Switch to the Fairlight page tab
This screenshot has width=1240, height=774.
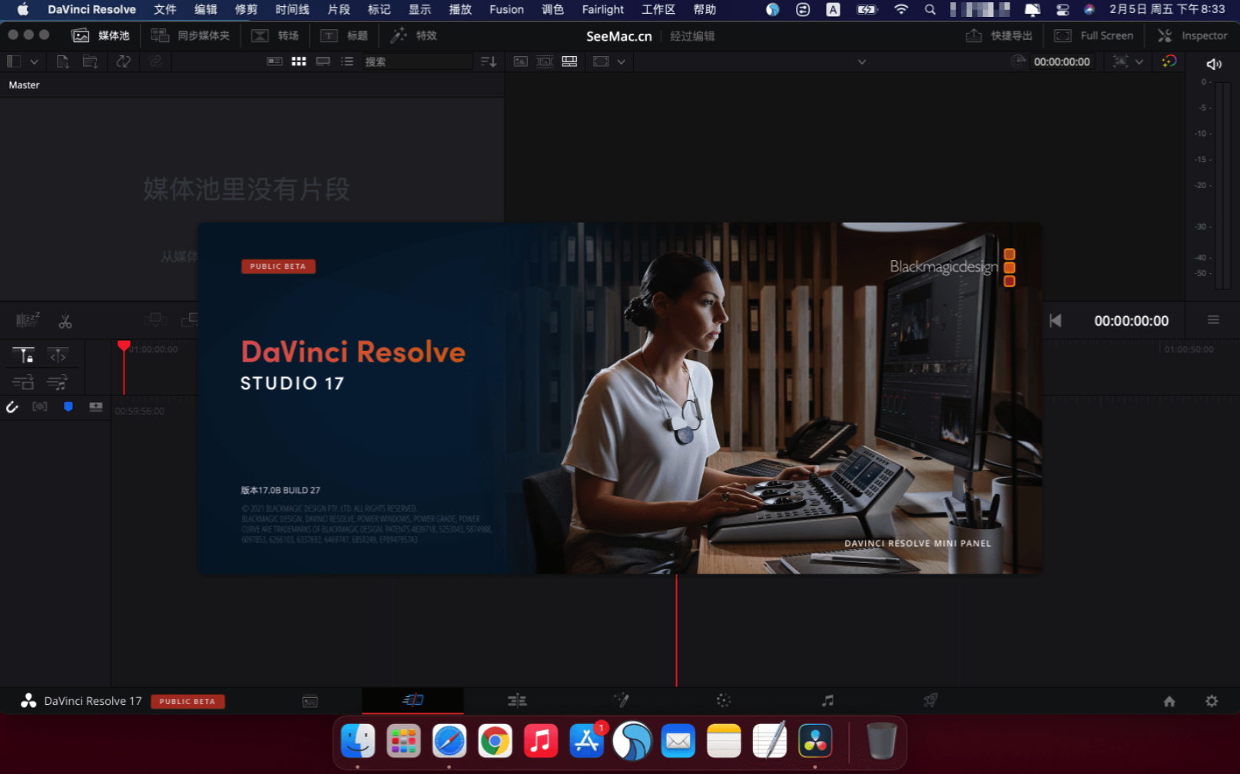point(827,700)
